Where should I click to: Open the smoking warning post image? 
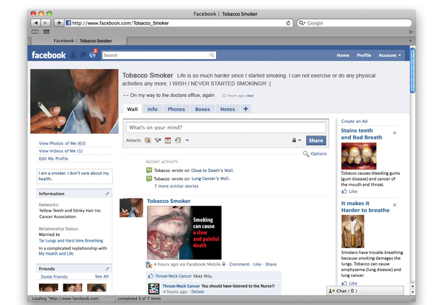(184, 233)
